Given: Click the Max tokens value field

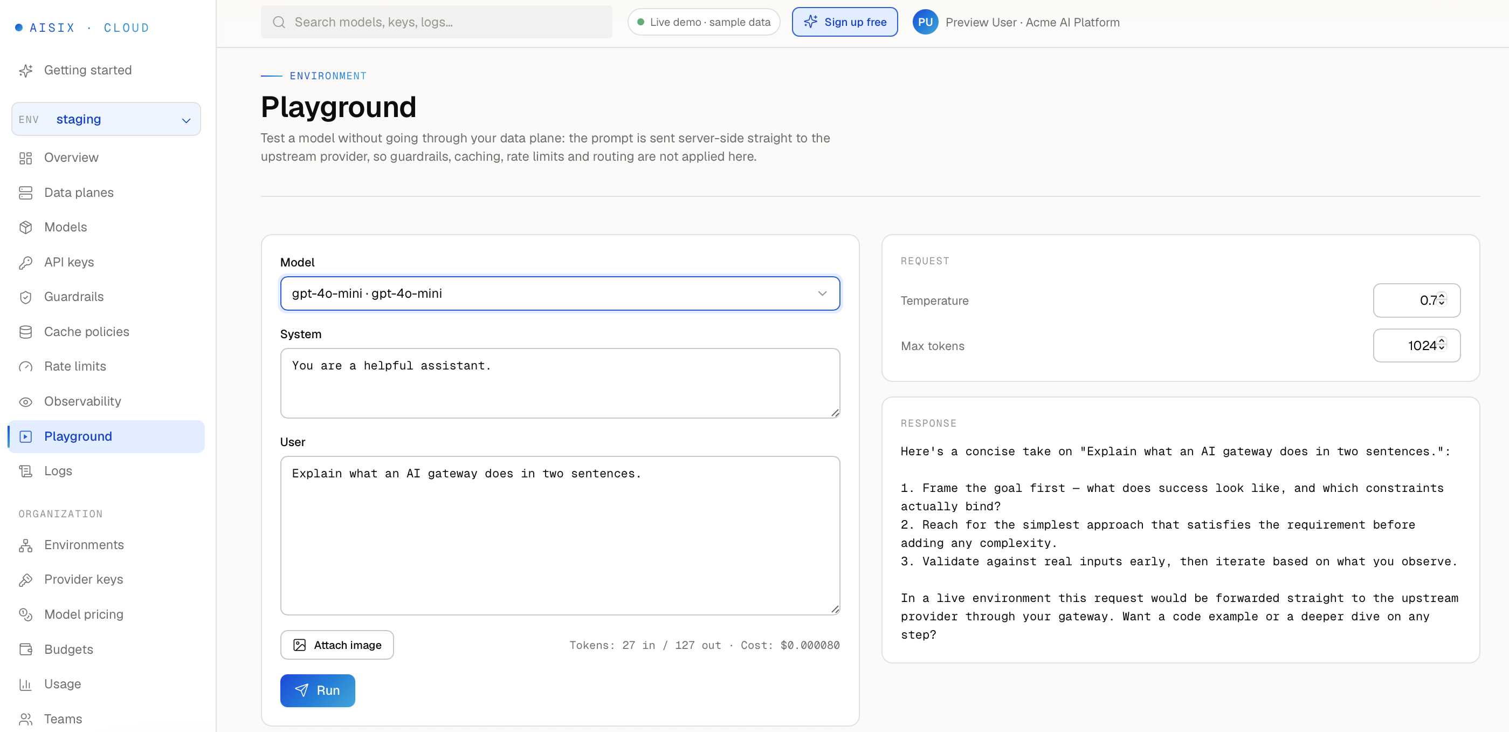Looking at the screenshot, I should coord(1416,345).
